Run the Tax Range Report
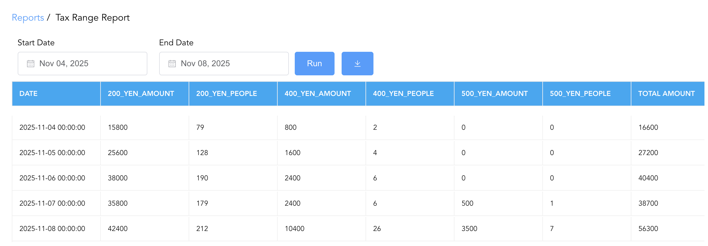This screenshot has width=708, height=246. tap(315, 64)
